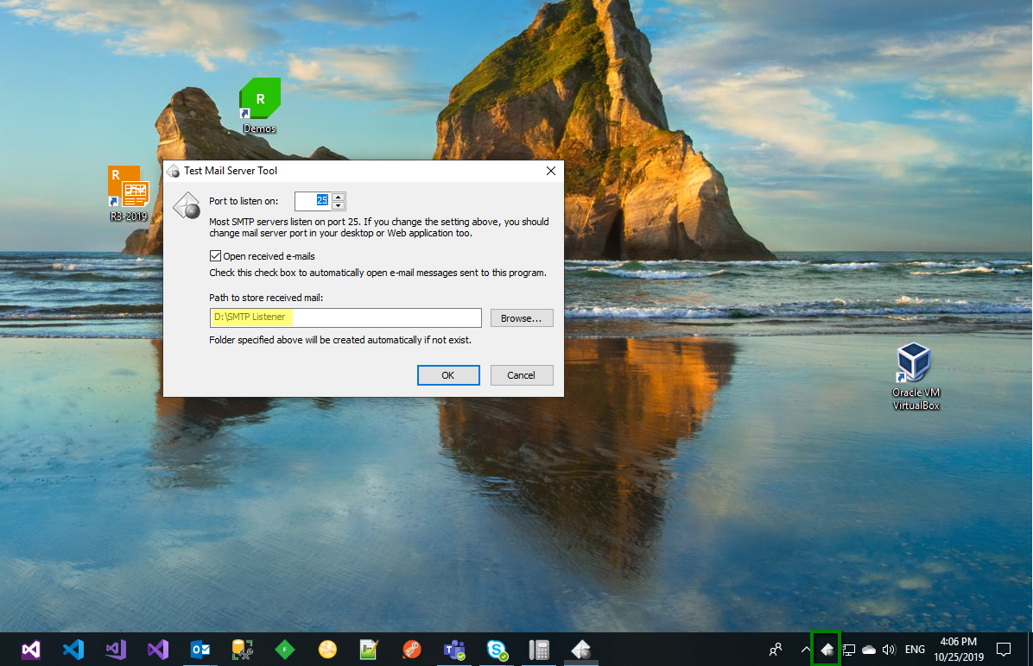Click the path to store mail field
This screenshot has height=666, width=1033.
click(345, 317)
